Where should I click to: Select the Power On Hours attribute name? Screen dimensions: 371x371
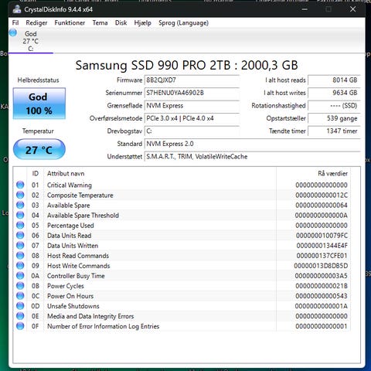coord(70,296)
